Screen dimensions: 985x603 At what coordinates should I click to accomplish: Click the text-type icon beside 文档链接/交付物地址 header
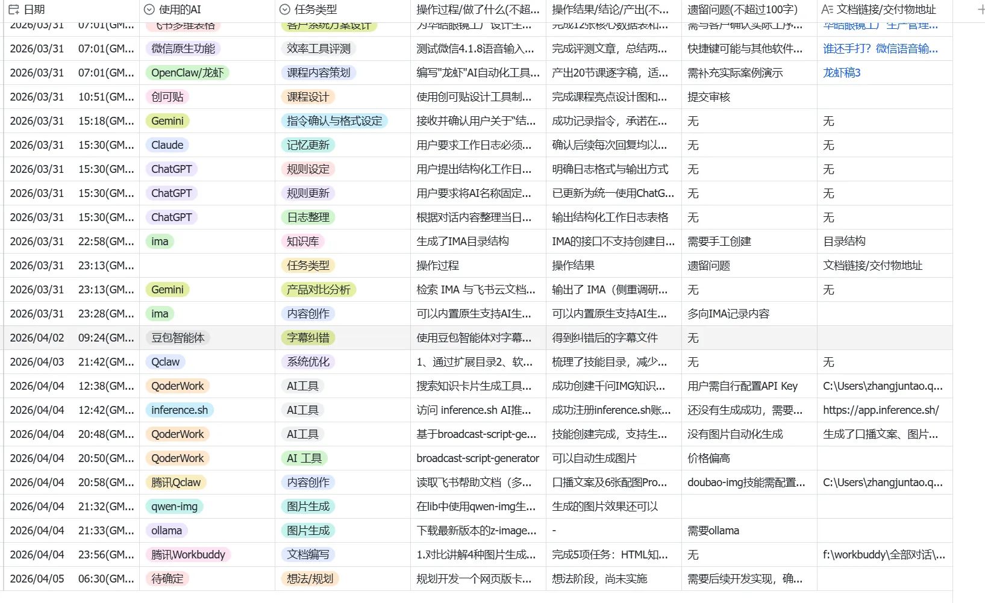pos(827,10)
